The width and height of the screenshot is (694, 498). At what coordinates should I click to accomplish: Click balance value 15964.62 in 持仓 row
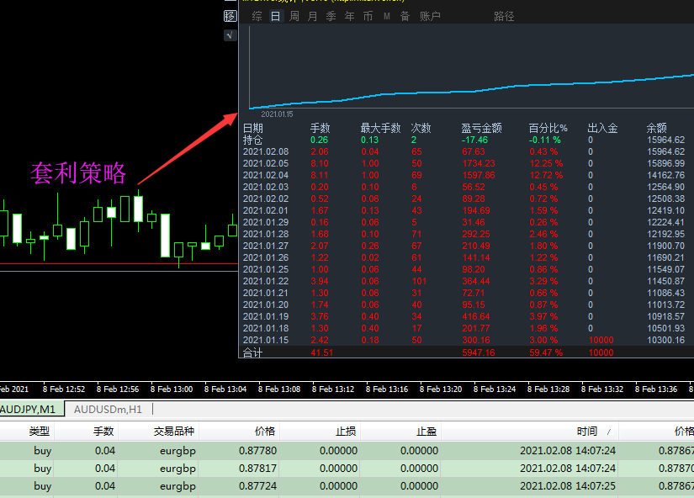click(665, 140)
